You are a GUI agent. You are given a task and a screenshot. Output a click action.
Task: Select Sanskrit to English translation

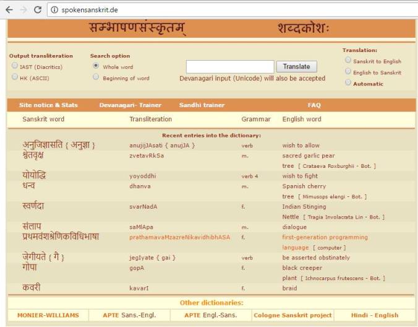(348, 61)
